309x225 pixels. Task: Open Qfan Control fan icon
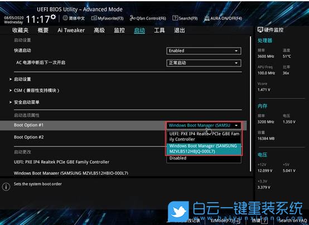click(x=132, y=18)
